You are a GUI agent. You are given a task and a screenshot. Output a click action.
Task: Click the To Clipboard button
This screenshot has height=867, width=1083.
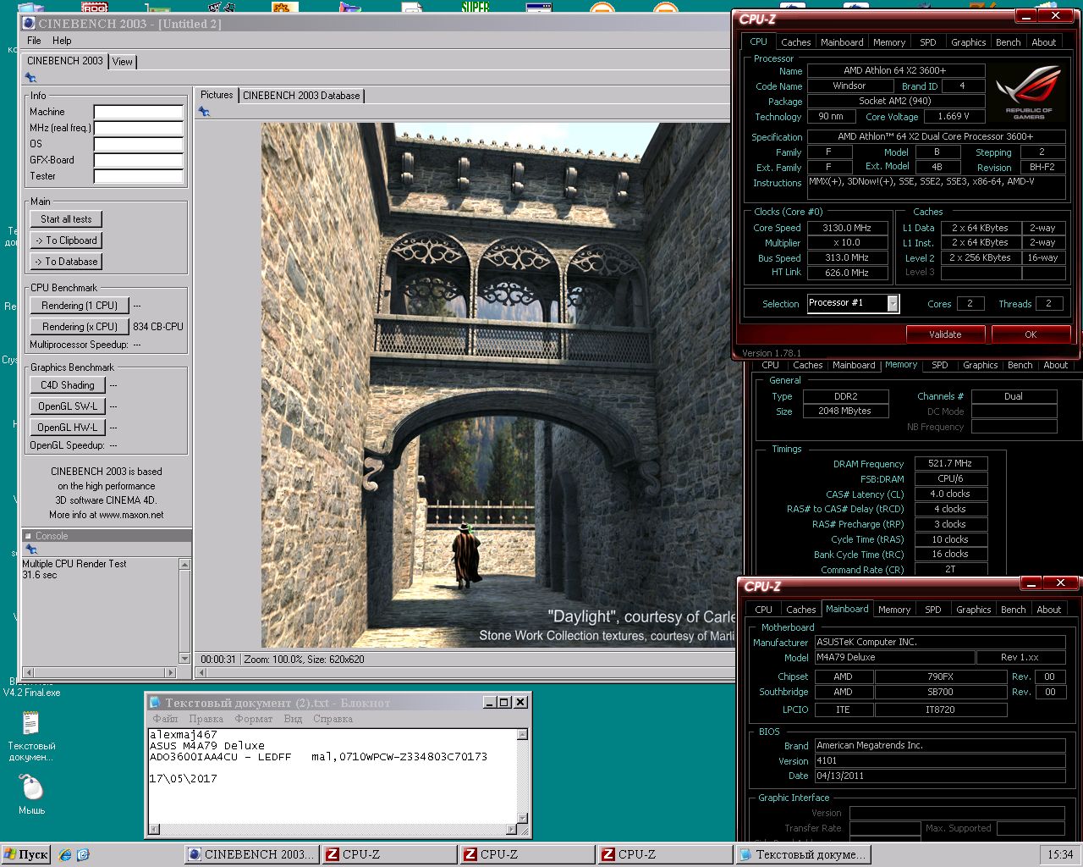(x=66, y=240)
